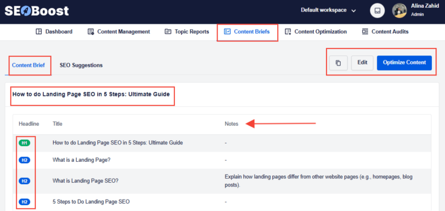
Task: Click the Content Optimization icon
Action: click(288, 31)
